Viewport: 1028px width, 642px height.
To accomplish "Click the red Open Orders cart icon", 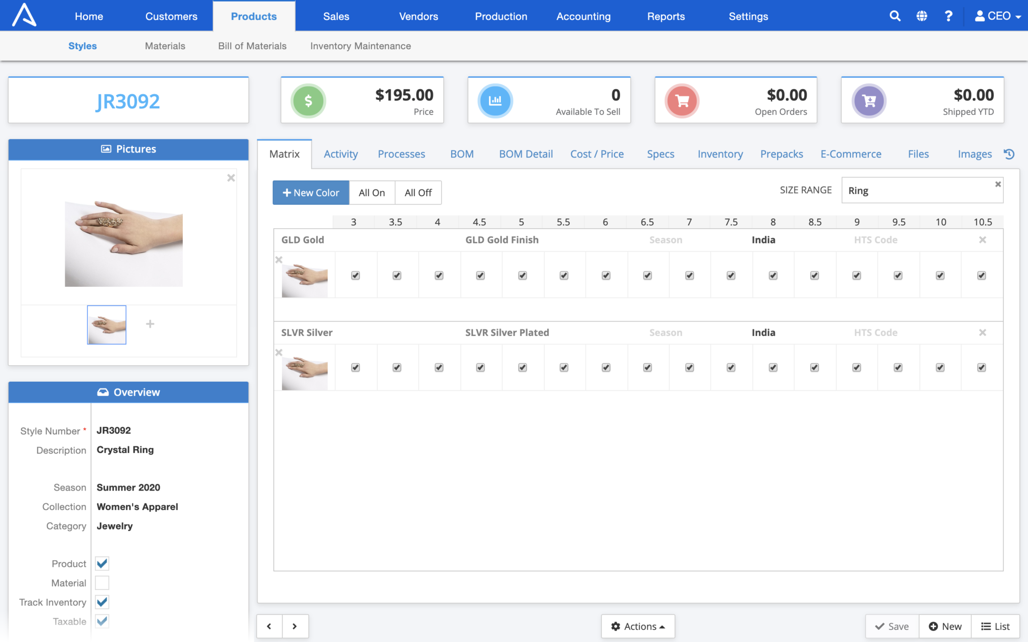I will pyautogui.click(x=682, y=100).
